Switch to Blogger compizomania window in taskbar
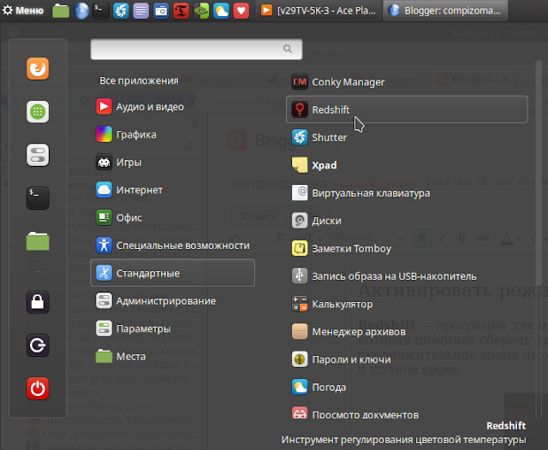 (x=445, y=10)
